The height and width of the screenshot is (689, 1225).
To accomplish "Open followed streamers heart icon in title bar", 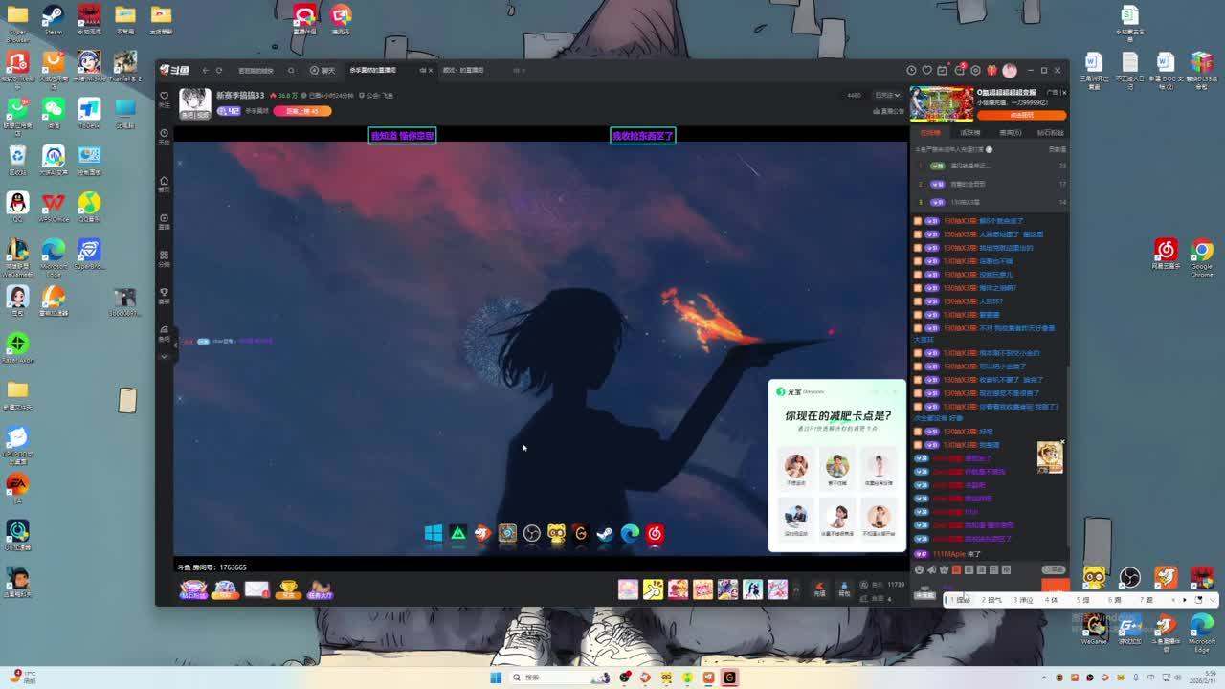I will [926, 70].
